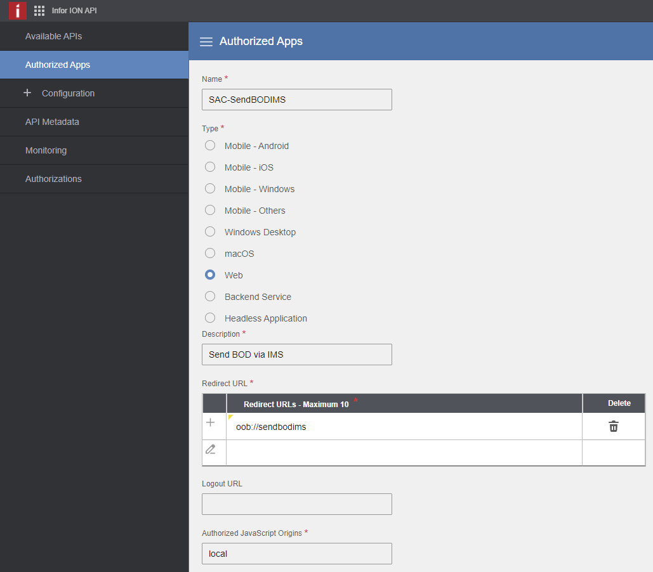653x572 pixels.
Task: Click the pencil edit icon in redirect table
Action: point(211,449)
